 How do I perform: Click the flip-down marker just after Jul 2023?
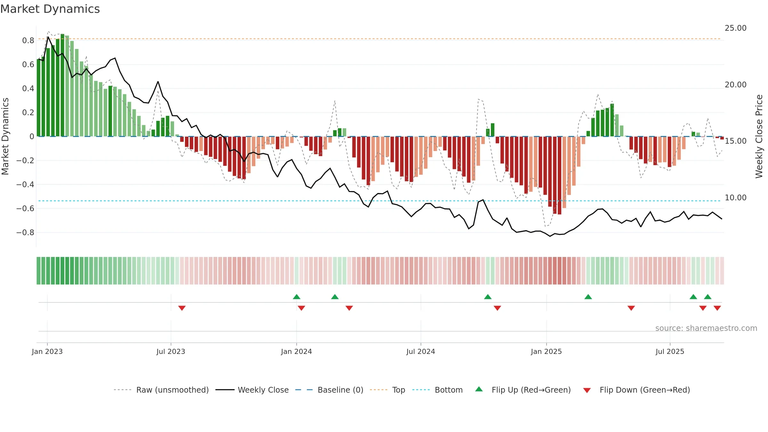click(182, 308)
